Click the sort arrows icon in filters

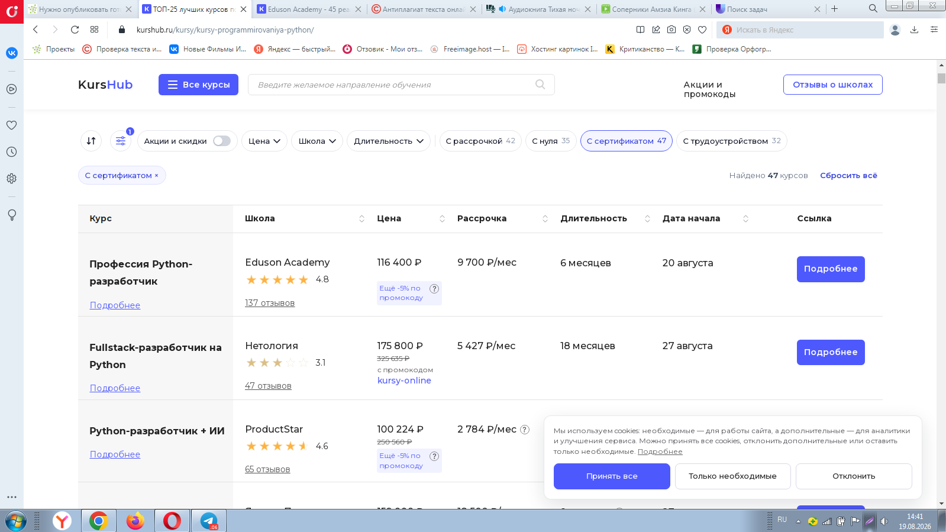(x=91, y=141)
